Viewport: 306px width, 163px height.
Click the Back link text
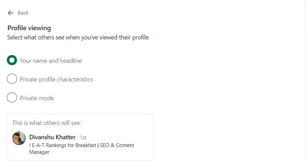23,13
